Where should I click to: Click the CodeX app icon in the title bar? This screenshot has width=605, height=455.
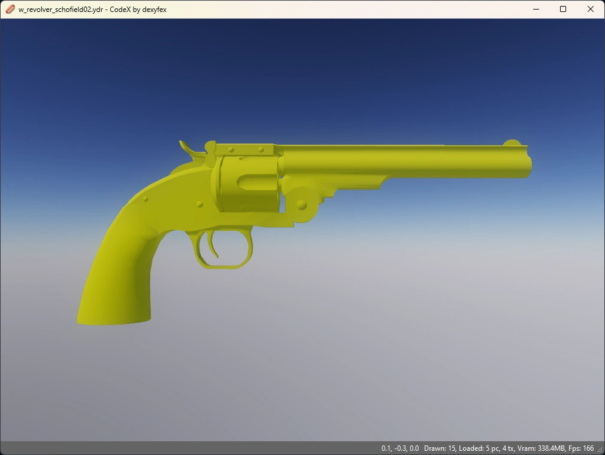pyautogui.click(x=10, y=9)
